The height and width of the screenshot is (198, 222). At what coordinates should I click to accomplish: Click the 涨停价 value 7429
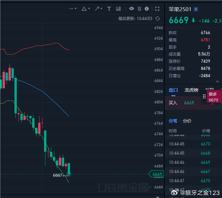tap(206, 61)
